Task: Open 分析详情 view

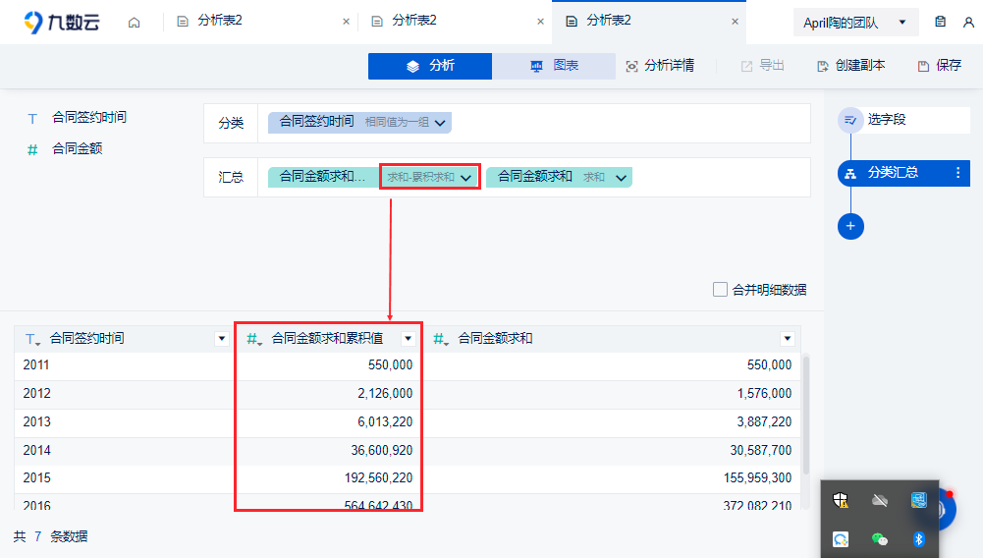Action: [660, 66]
